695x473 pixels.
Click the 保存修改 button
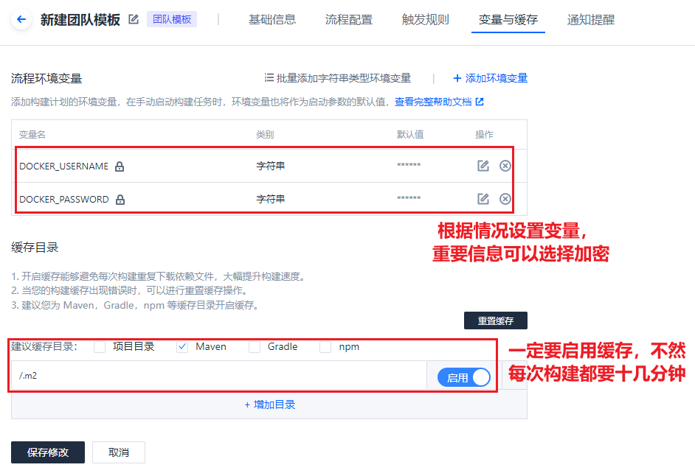pyautogui.click(x=48, y=452)
